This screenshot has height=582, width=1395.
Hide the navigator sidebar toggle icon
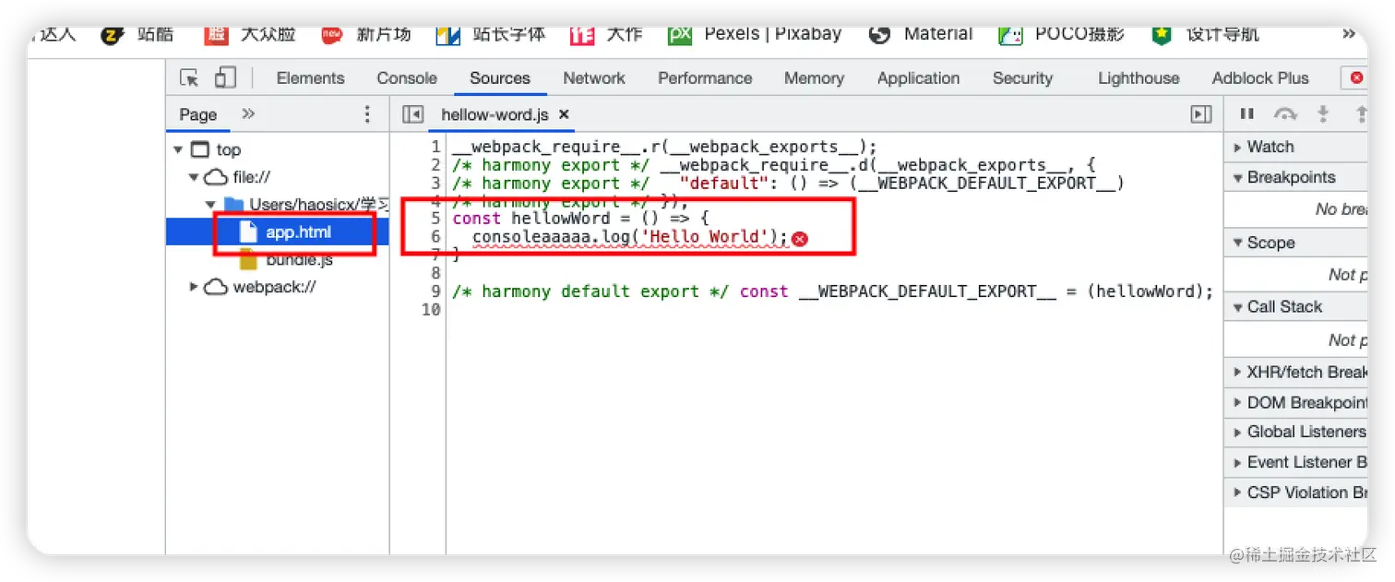[x=412, y=114]
